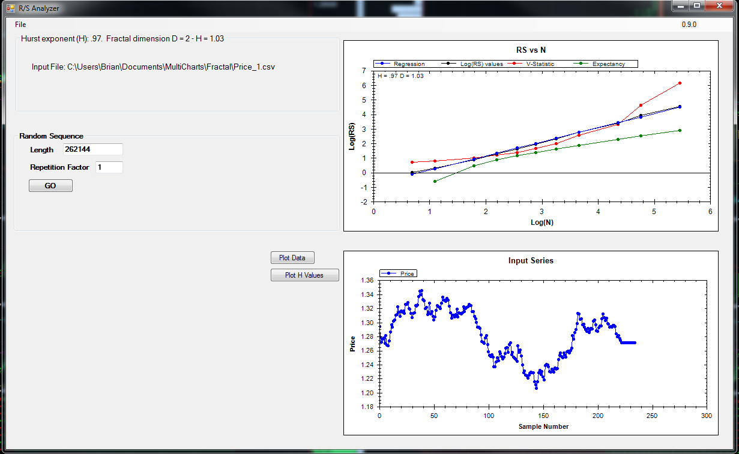Maximize the R/S Analyzer window

click(696, 6)
